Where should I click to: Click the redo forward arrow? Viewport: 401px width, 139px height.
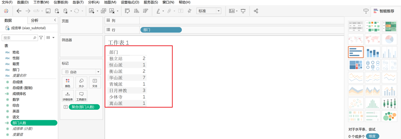pos(28,11)
